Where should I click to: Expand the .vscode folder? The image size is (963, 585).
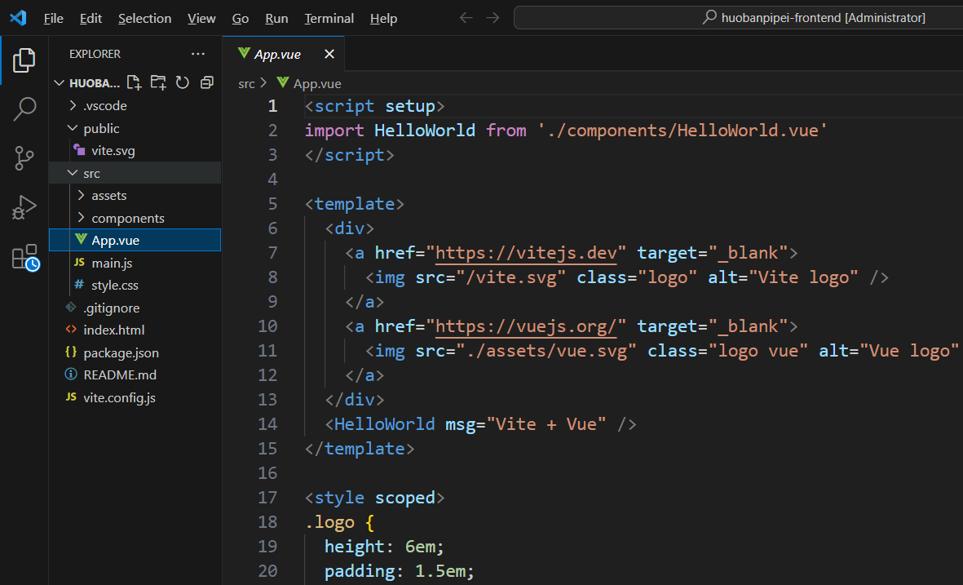(x=104, y=106)
